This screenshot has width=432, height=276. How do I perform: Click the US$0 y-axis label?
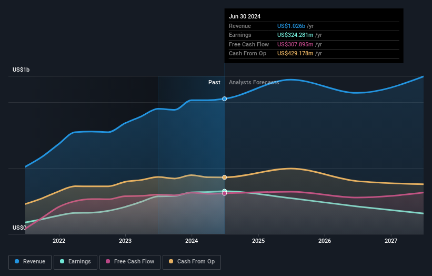19,228
